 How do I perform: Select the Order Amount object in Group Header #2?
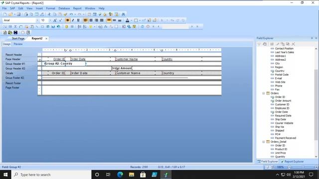(122, 68)
